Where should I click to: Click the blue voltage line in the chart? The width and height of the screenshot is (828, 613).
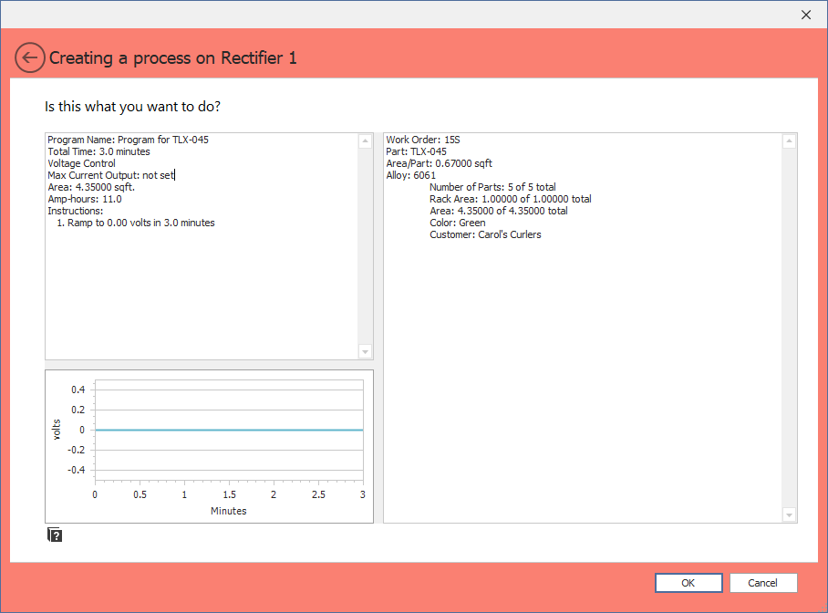(228, 430)
